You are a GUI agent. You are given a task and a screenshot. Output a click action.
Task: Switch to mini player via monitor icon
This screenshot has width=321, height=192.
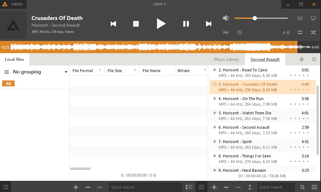point(313,18)
